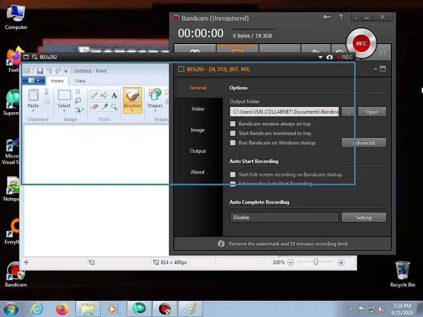Click the volume speaker icon in the system tray
Screen dimensions: 423x317
pyautogui.click(x=381, y=310)
